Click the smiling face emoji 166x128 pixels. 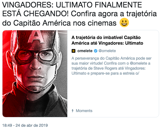124,22
